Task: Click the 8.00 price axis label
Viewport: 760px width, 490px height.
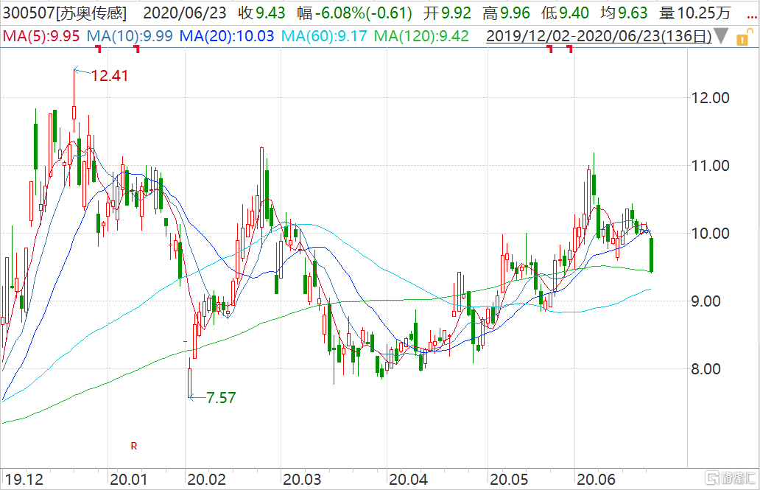Action: coord(706,369)
